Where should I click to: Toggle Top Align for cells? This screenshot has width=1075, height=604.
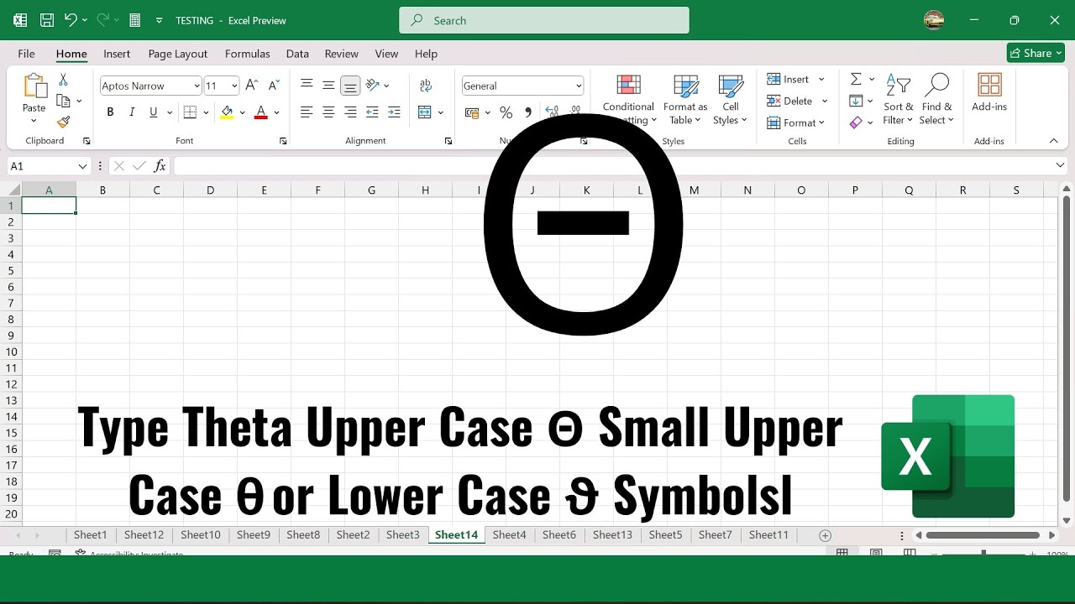(x=307, y=86)
